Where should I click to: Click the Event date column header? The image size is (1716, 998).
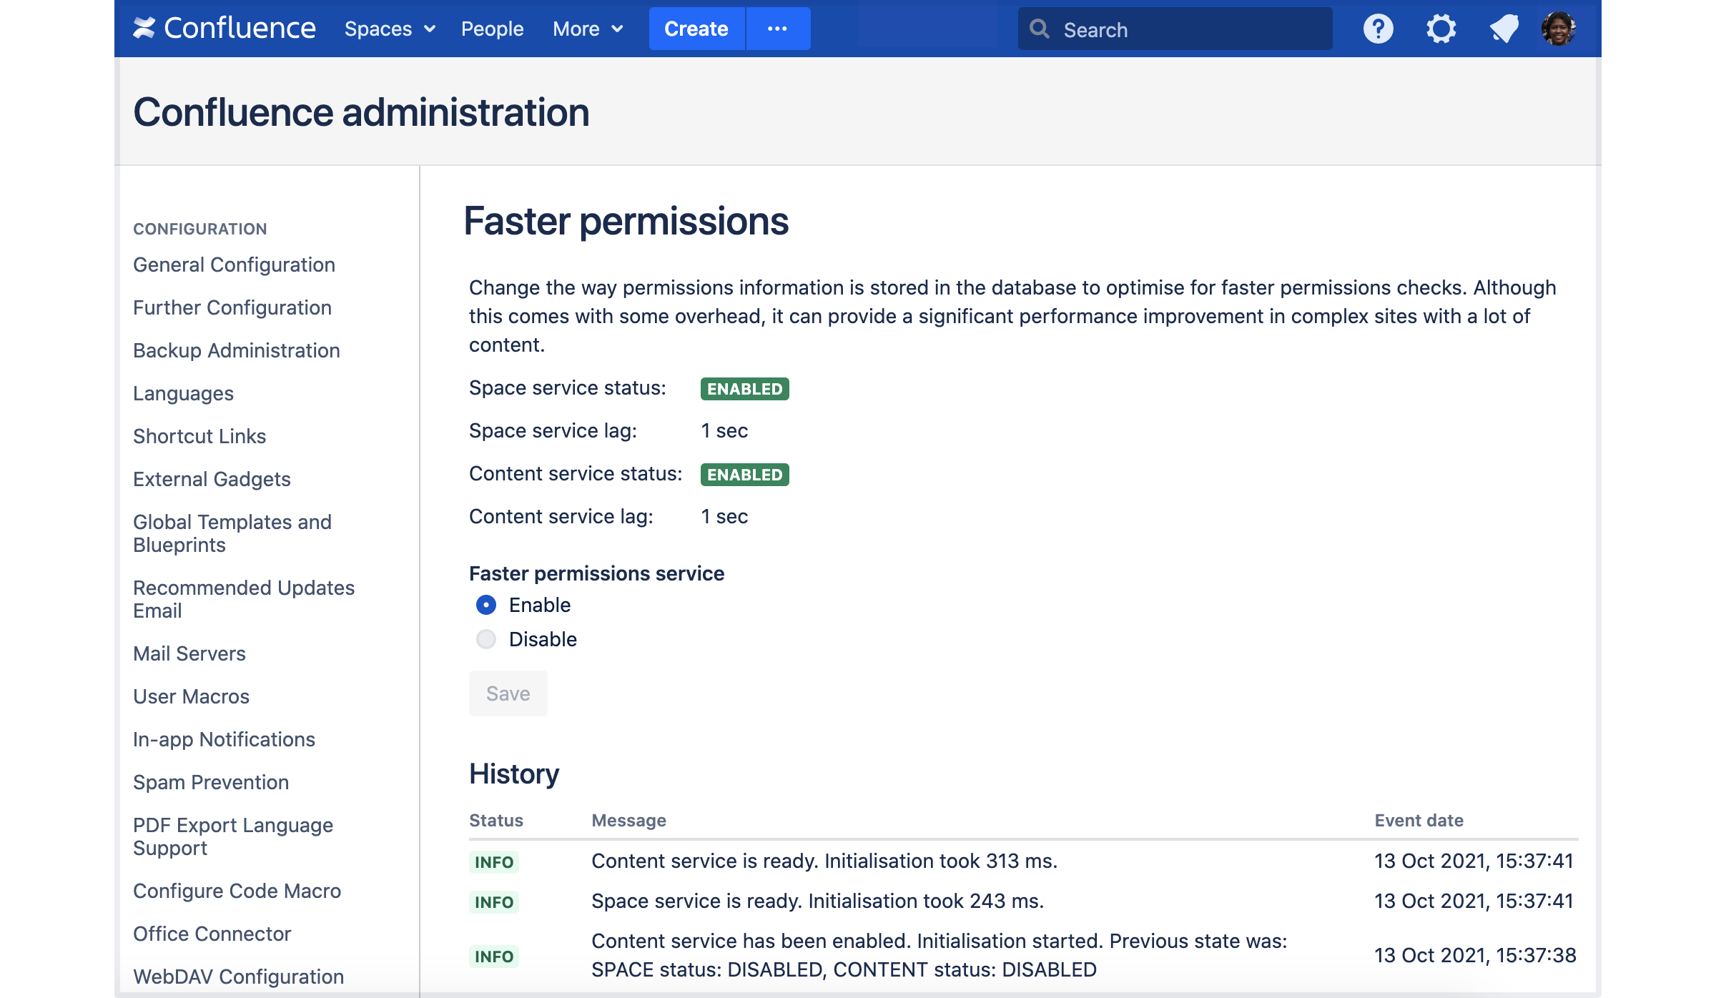click(x=1419, y=821)
